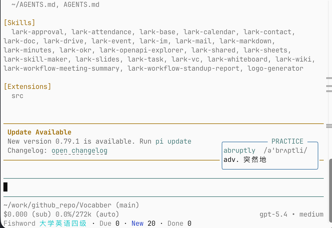
Task: Click 'lark-vc' skill name
Action: pyautogui.click(x=185, y=59)
